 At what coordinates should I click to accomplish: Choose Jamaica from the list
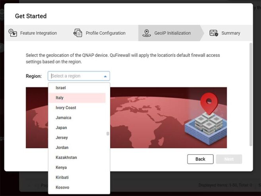(63, 118)
